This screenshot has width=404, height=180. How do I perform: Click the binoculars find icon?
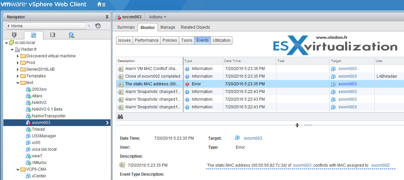[120, 117]
